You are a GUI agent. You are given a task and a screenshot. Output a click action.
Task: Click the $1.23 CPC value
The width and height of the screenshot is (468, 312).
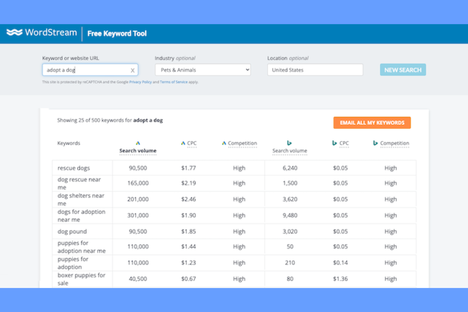pos(188,263)
